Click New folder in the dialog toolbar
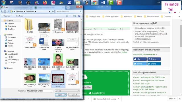The width and height of the screenshot is (182, 102). pos(20,16)
